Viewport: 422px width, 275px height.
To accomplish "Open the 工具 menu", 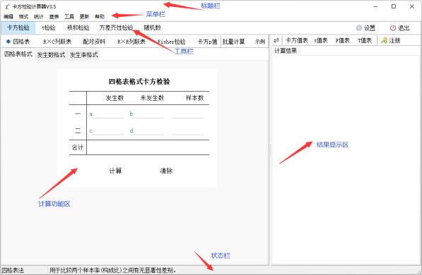I will click(69, 17).
